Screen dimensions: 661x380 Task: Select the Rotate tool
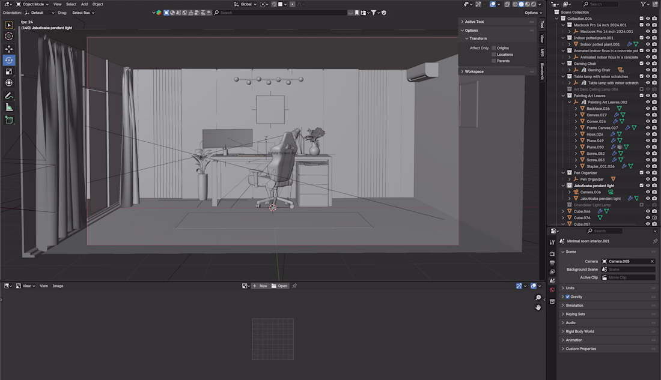click(9, 60)
